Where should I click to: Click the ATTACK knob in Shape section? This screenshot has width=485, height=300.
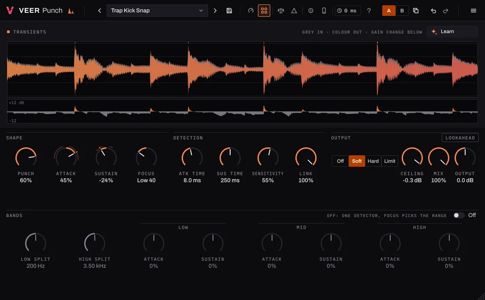66,157
